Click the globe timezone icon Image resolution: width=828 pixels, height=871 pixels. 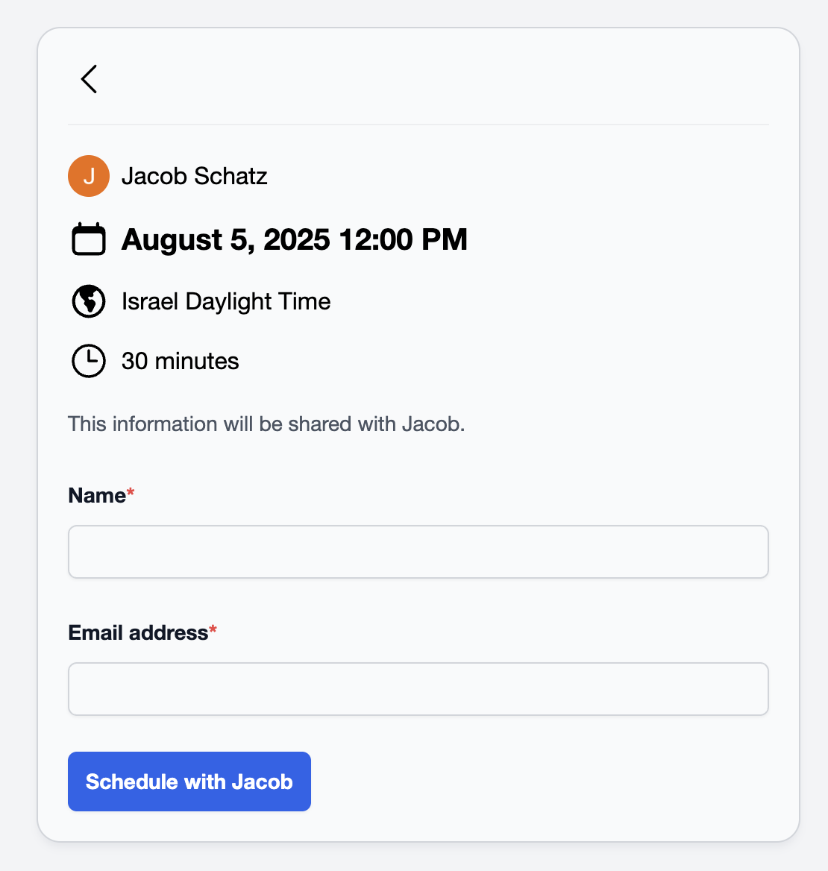89,301
